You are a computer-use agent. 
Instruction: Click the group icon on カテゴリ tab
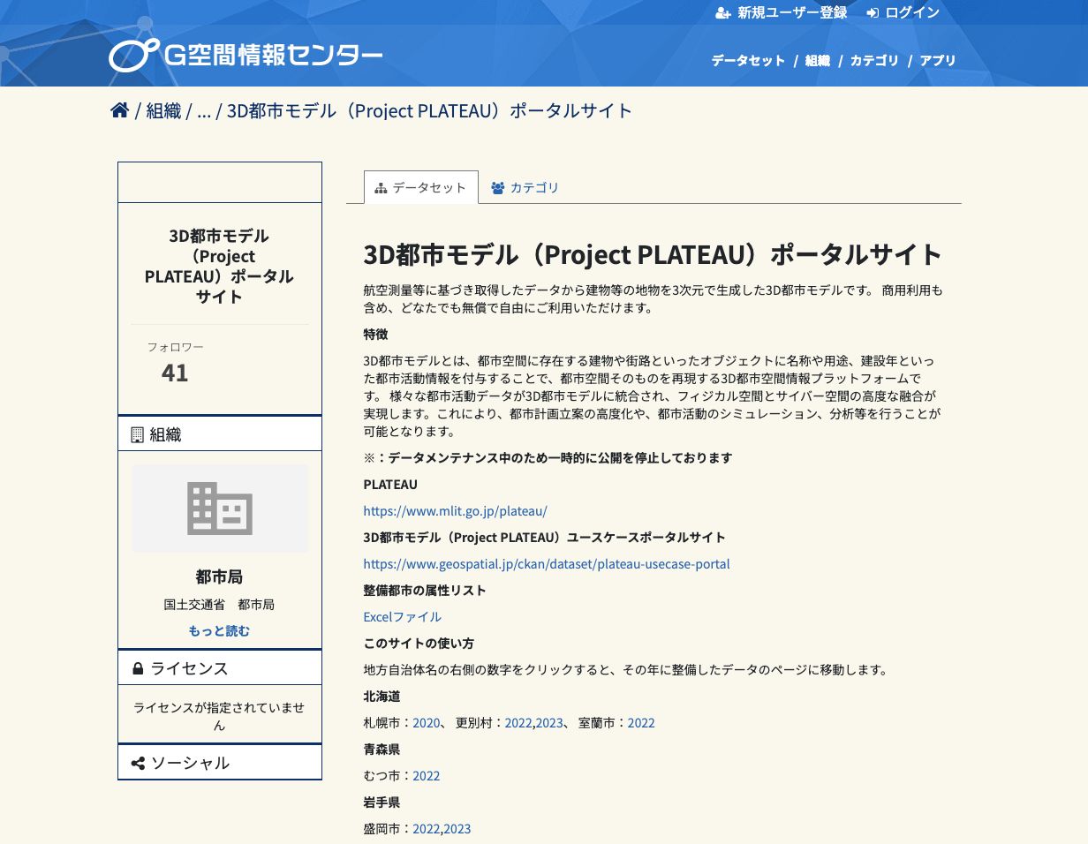point(498,188)
